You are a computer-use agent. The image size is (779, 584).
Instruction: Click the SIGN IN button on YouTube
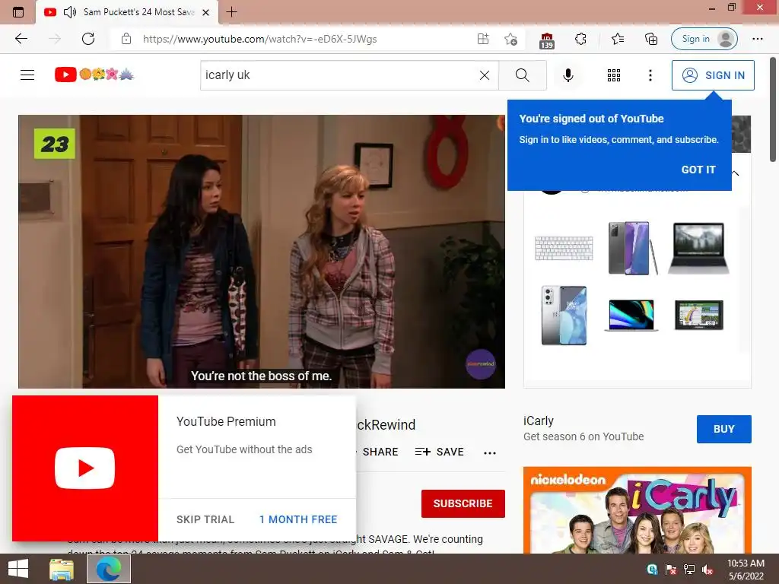click(713, 75)
